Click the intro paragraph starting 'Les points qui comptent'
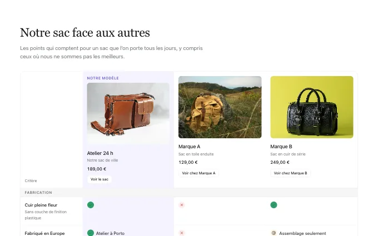The width and height of the screenshot is (378, 236). [x=111, y=52]
